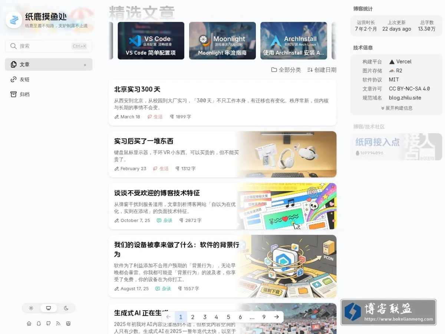Click the CC BY-NC-SA 4.0 license
Image resolution: width=445 pixels, height=334 pixels.
(x=409, y=89)
